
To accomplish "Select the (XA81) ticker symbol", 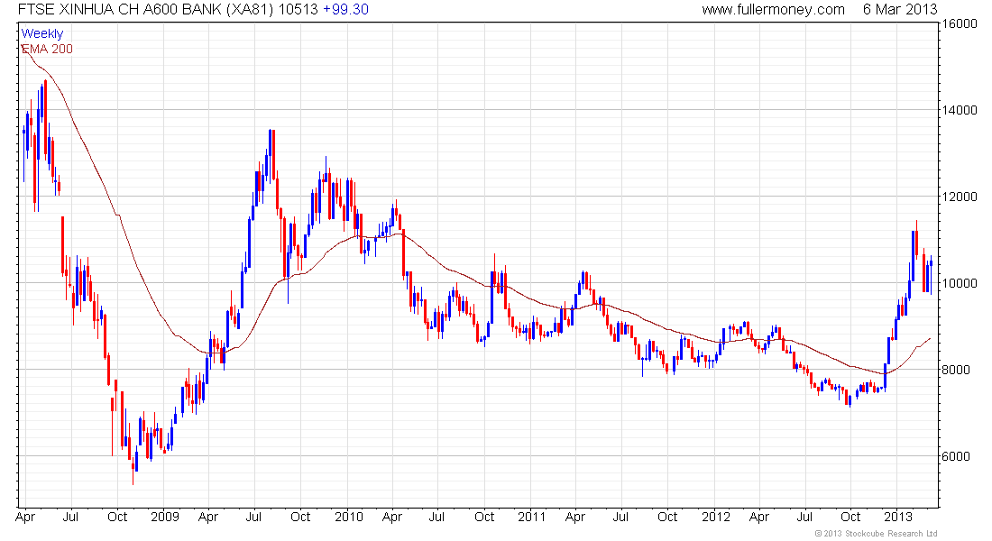I will coord(251,10).
